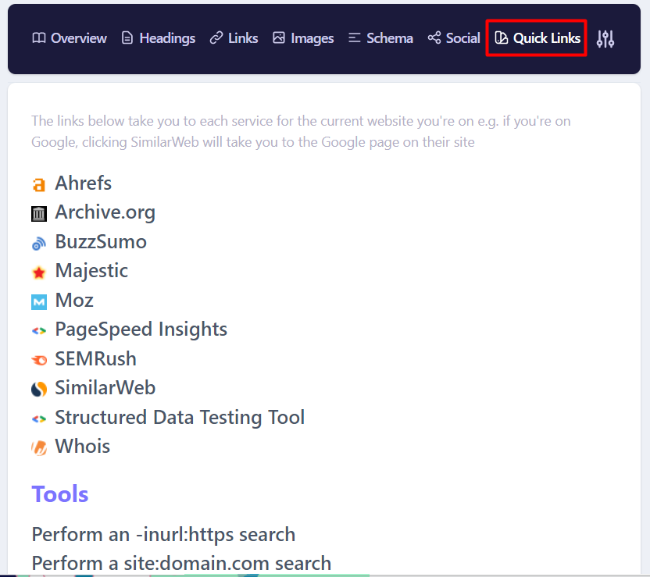Visit the Archive.org link
Screen dimensions: 650x577
click(x=105, y=212)
